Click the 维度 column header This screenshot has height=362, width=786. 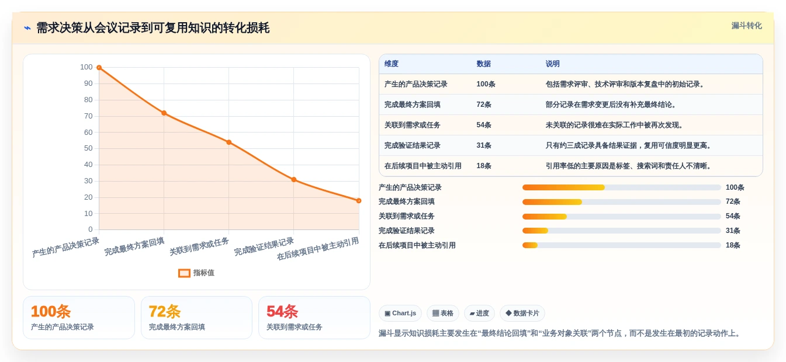coord(392,64)
